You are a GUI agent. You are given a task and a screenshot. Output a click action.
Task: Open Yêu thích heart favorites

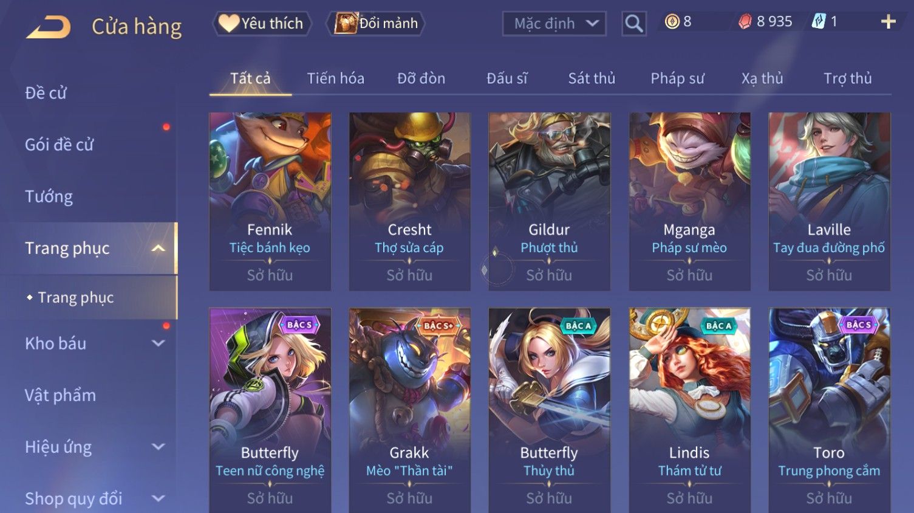pos(262,23)
